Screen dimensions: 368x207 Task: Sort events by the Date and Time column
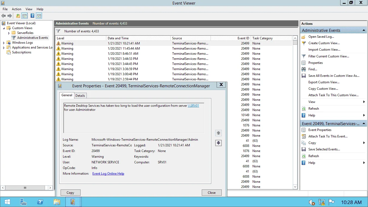click(x=138, y=38)
